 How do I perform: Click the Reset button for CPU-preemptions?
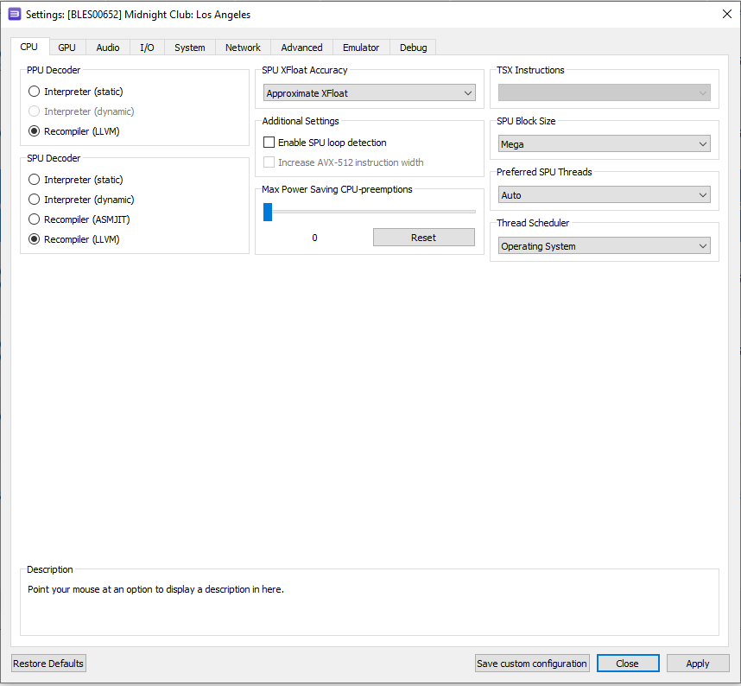(x=423, y=238)
